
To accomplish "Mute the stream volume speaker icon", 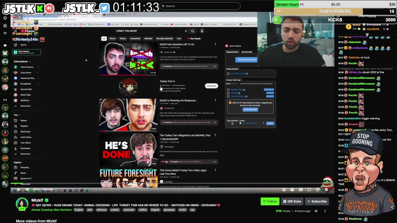I will pos(27,190).
